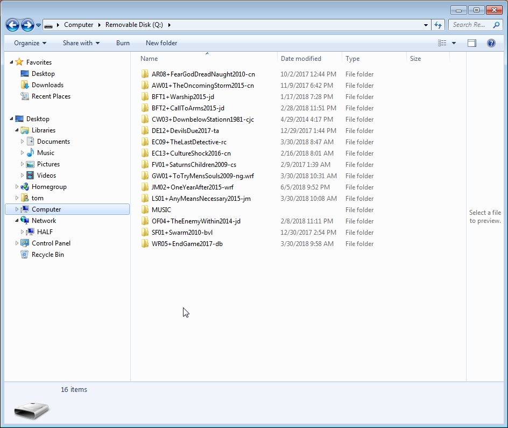Select the MUSIC folder icon
The height and width of the screenshot is (428, 508).
pos(145,210)
